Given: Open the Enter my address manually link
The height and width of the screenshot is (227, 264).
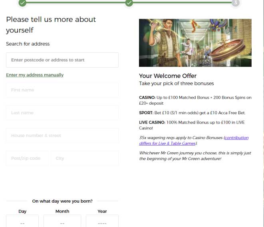Looking at the screenshot, I should [x=35, y=75].
